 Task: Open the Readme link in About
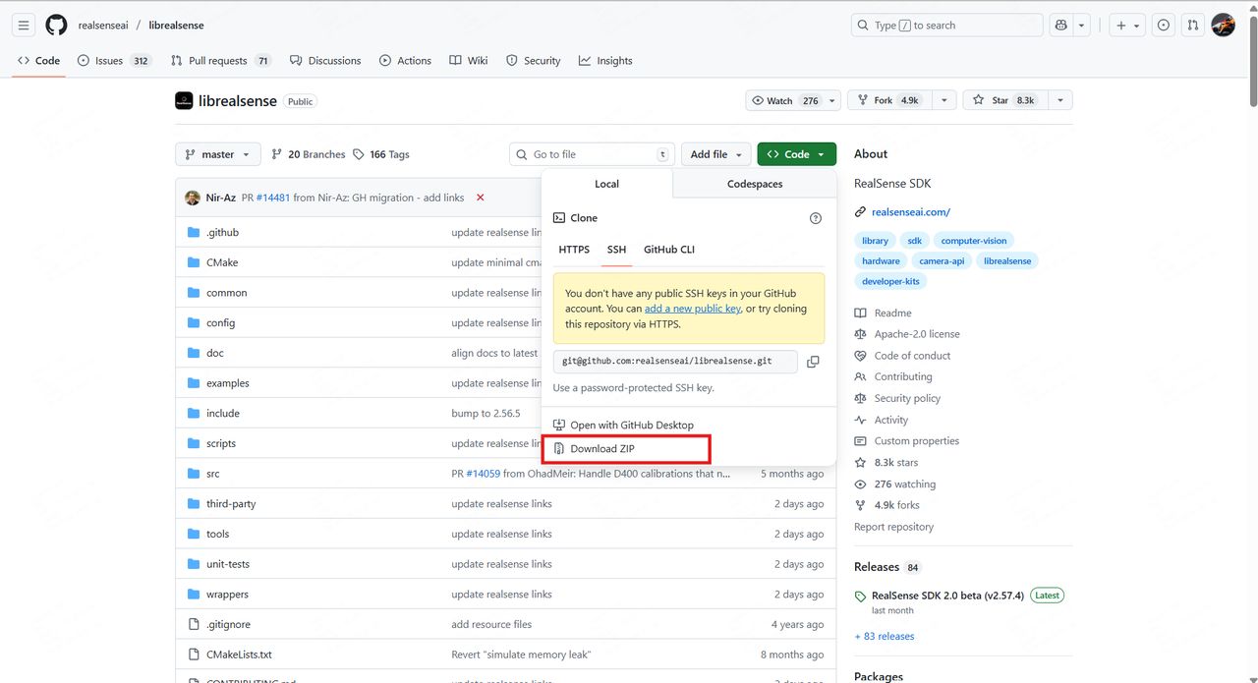(893, 313)
